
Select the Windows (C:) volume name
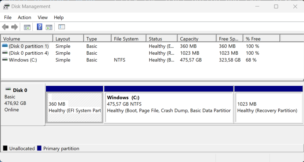tap(23, 60)
